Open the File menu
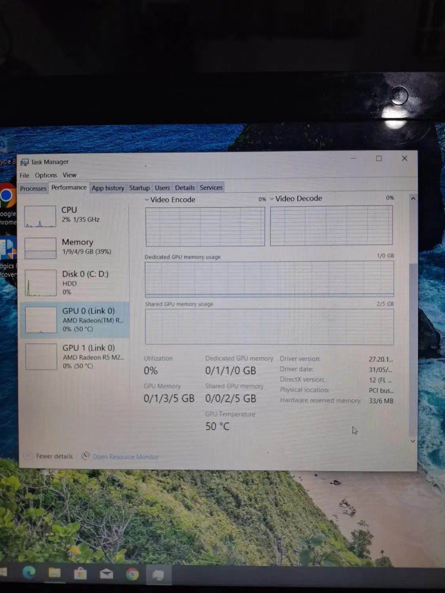 pyautogui.click(x=25, y=175)
